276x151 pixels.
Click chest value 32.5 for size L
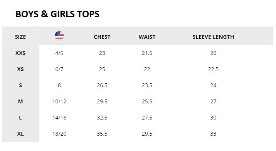click(102, 118)
